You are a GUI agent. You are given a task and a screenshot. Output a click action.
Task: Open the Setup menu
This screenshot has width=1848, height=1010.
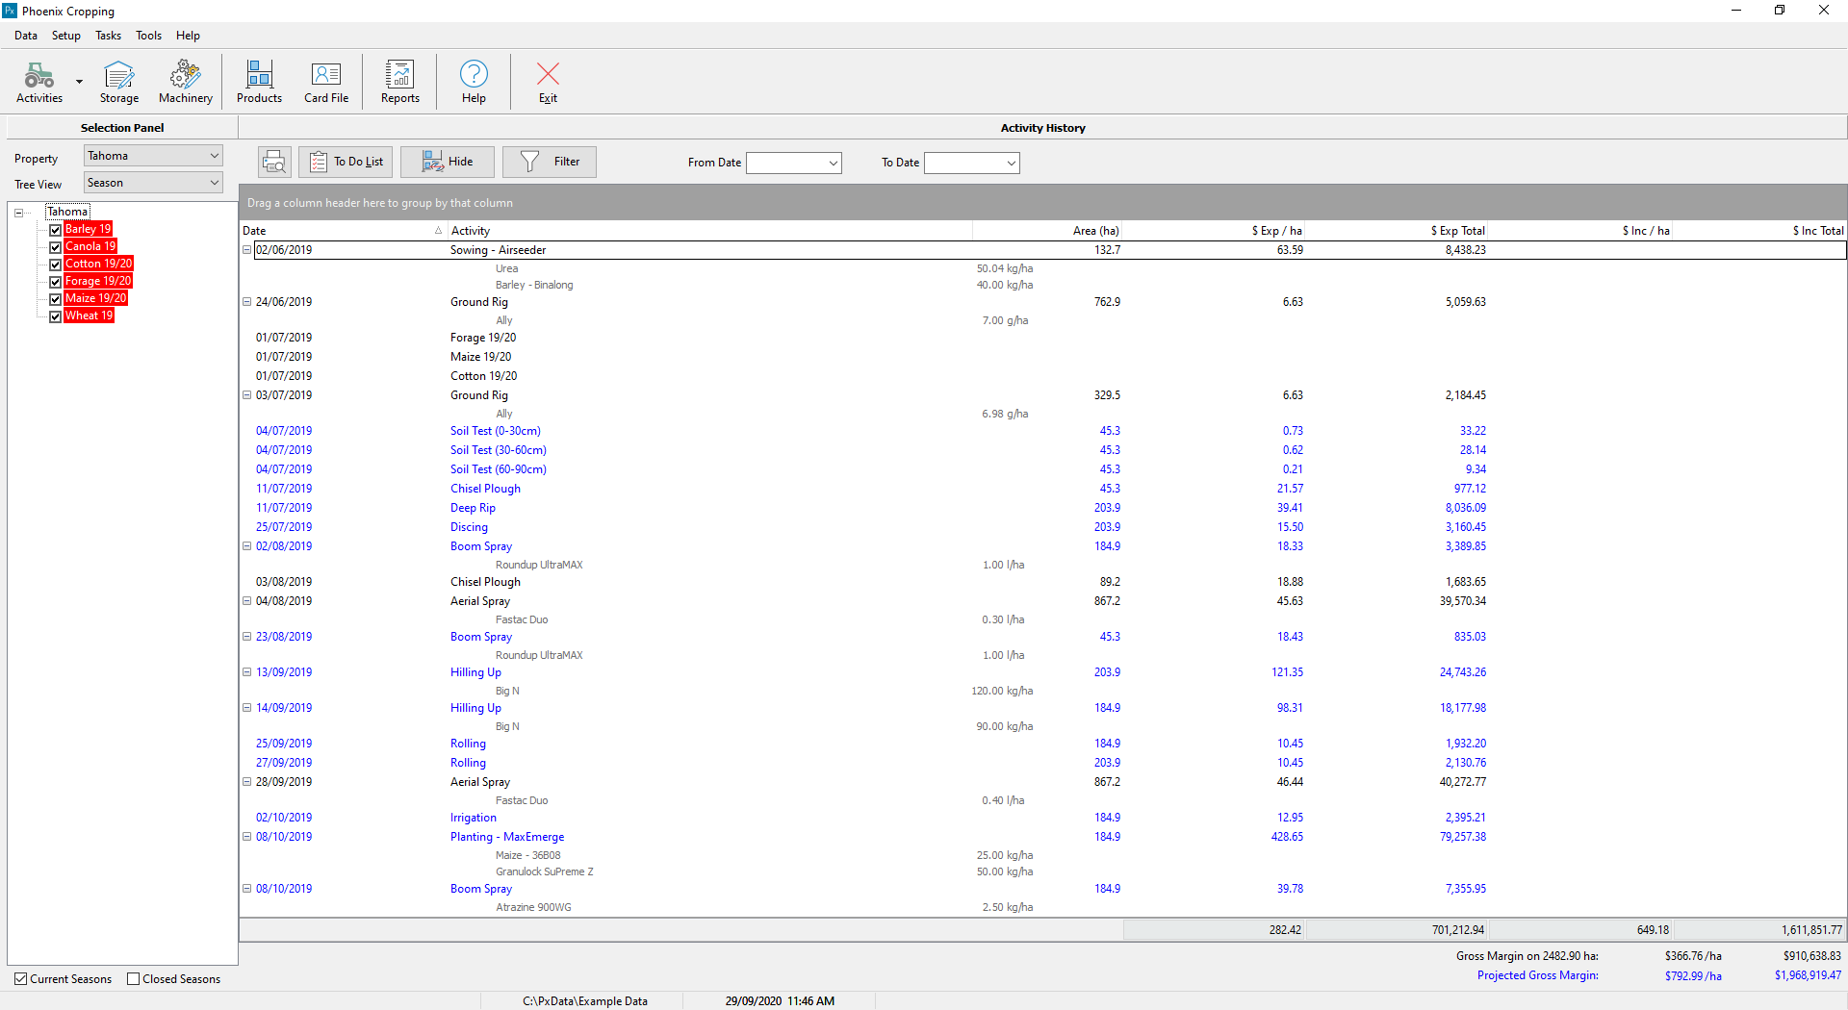click(x=65, y=36)
